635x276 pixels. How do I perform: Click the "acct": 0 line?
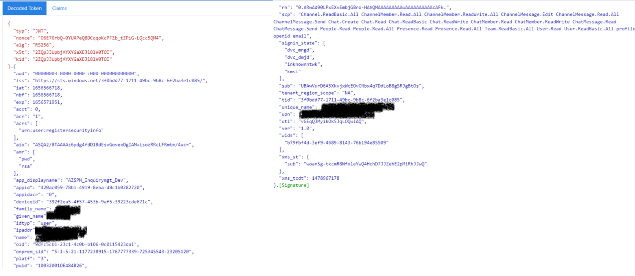pyautogui.click(x=27, y=109)
